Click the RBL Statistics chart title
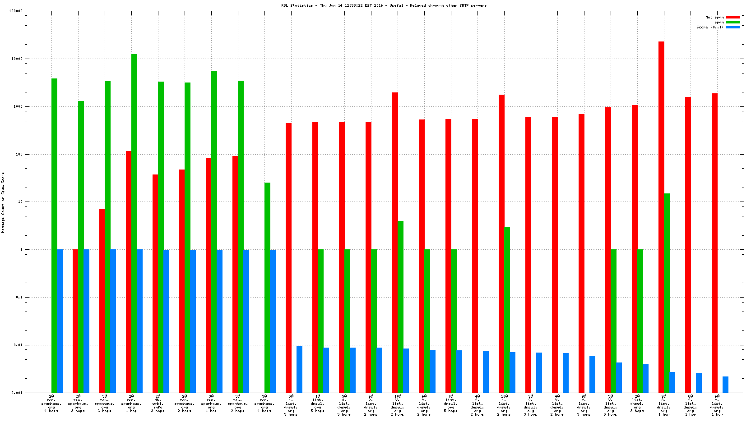 coord(384,5)
